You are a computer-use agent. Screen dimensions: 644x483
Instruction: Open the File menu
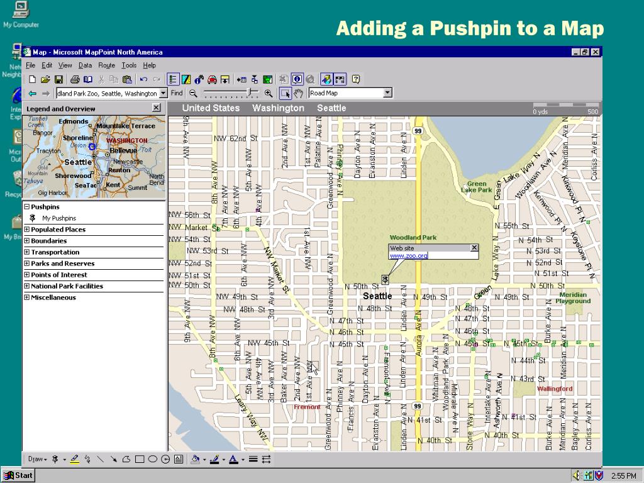pos(30,65)
